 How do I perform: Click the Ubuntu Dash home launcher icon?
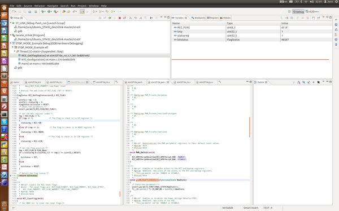(4, 8)
